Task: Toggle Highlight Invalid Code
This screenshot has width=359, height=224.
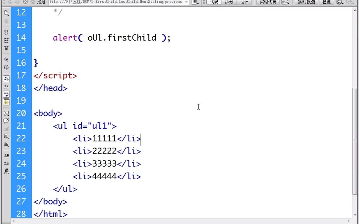Action: tap(6, 87)
